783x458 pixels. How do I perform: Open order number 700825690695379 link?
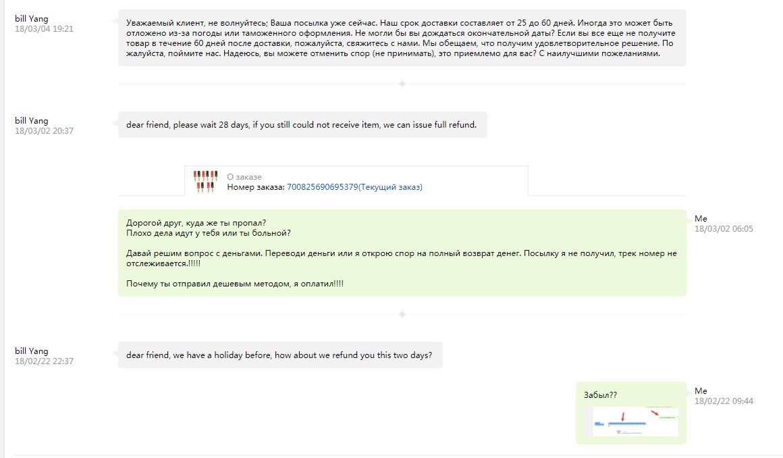pyautogui.click(x=354, y=187)
